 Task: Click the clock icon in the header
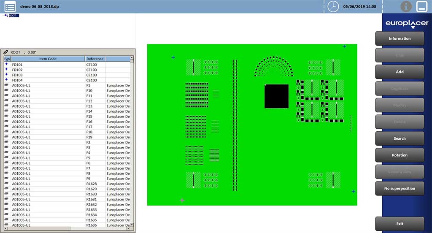coord(333,6)
